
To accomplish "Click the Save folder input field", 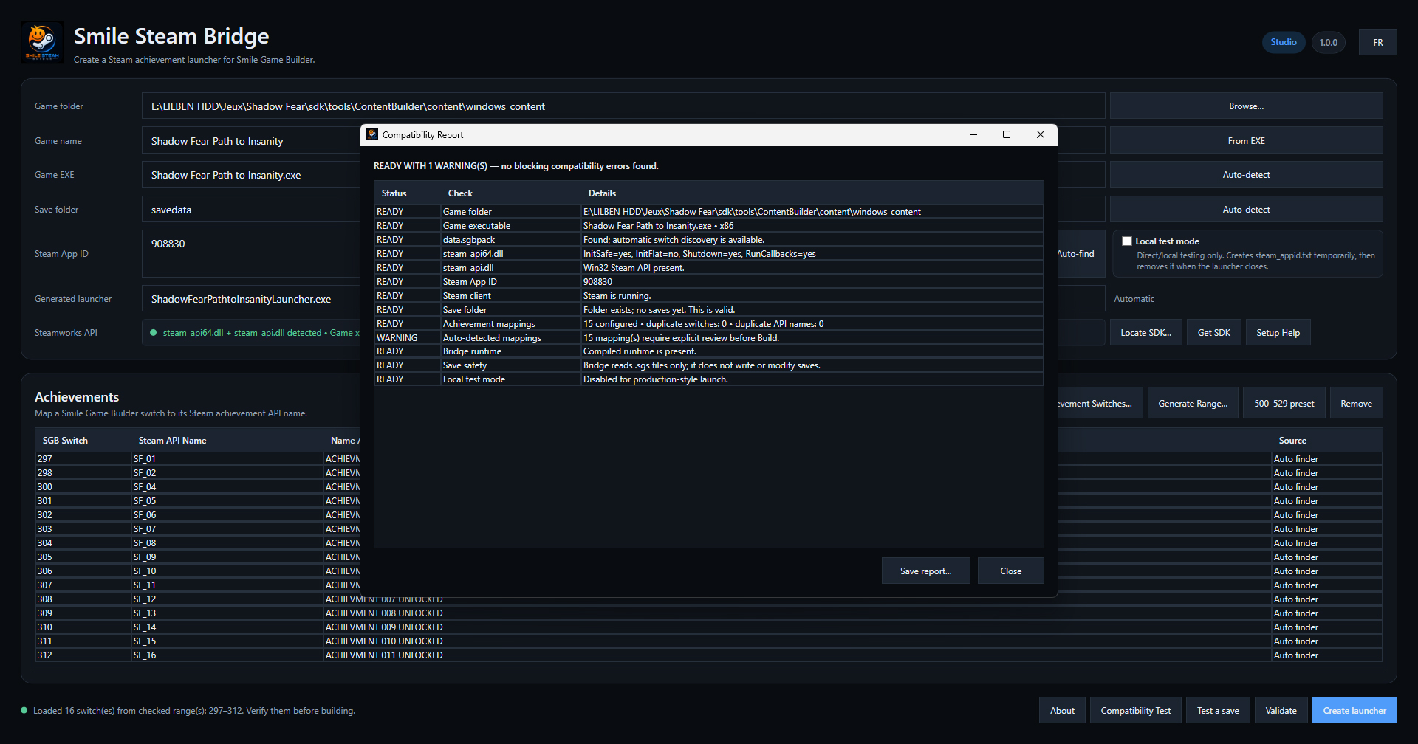I will tap(251, 210).
